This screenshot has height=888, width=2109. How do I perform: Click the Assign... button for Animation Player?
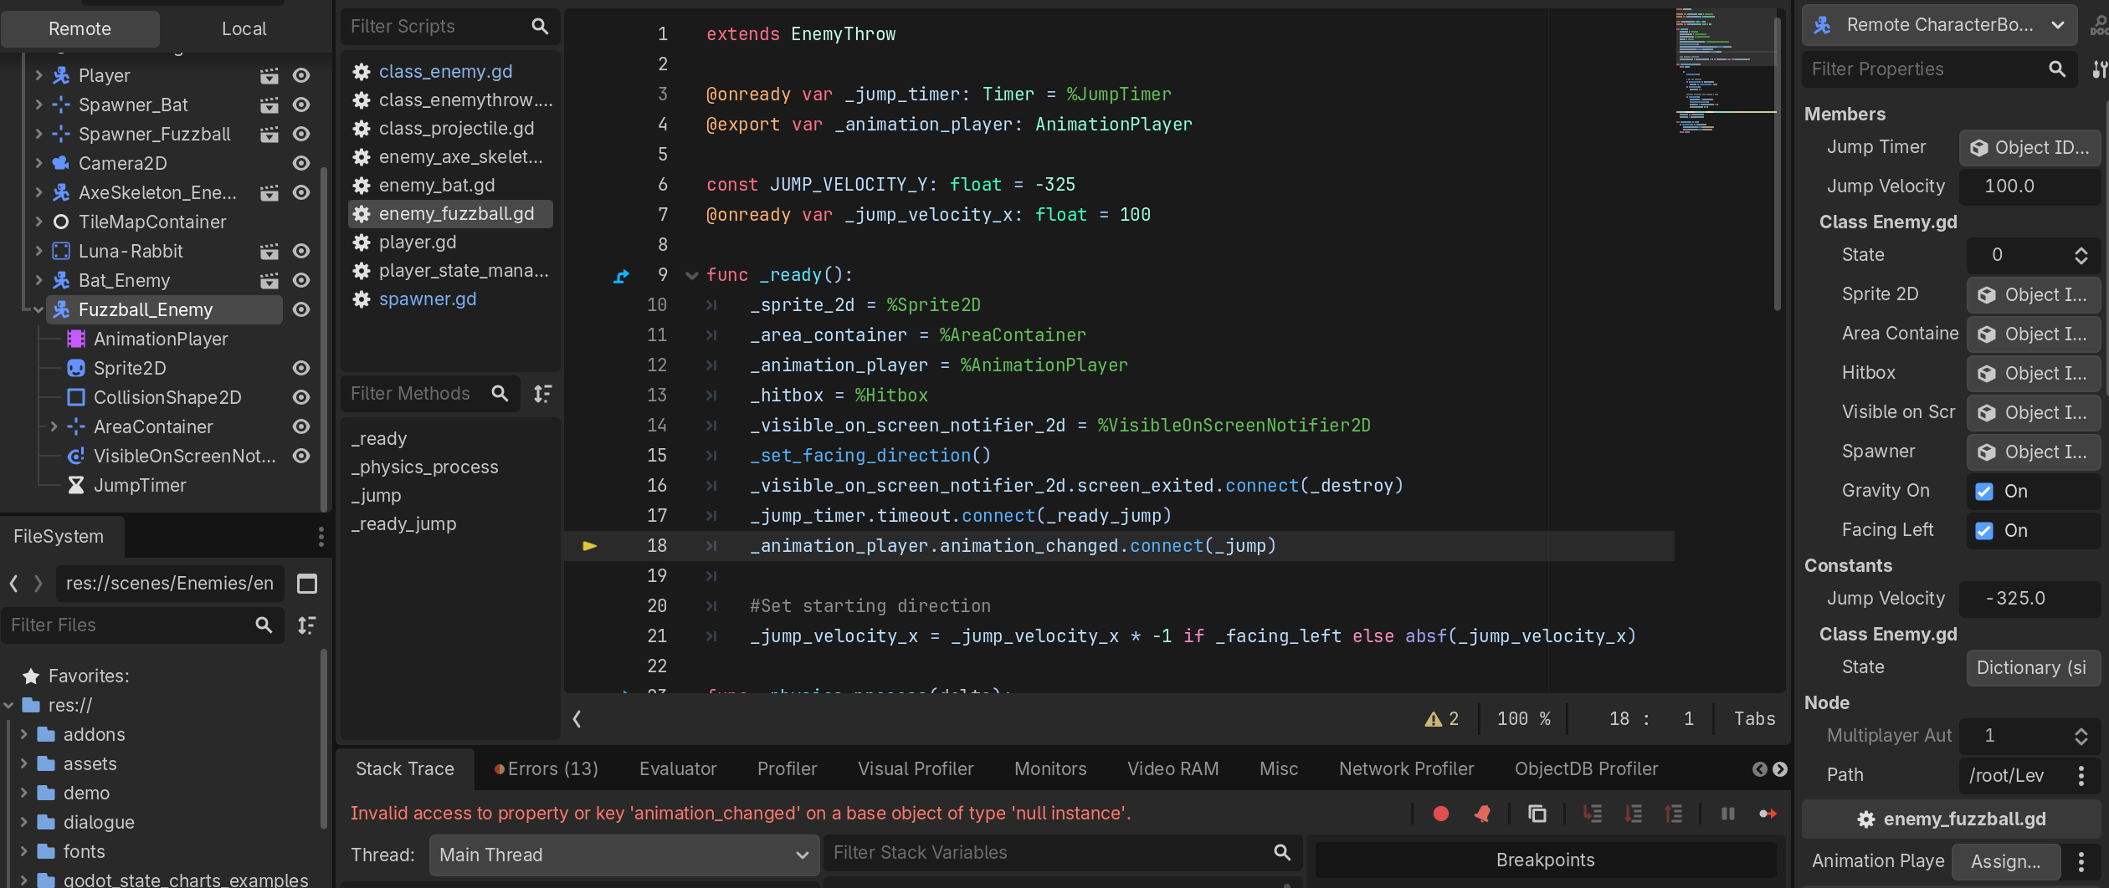tap(2005, 861)
